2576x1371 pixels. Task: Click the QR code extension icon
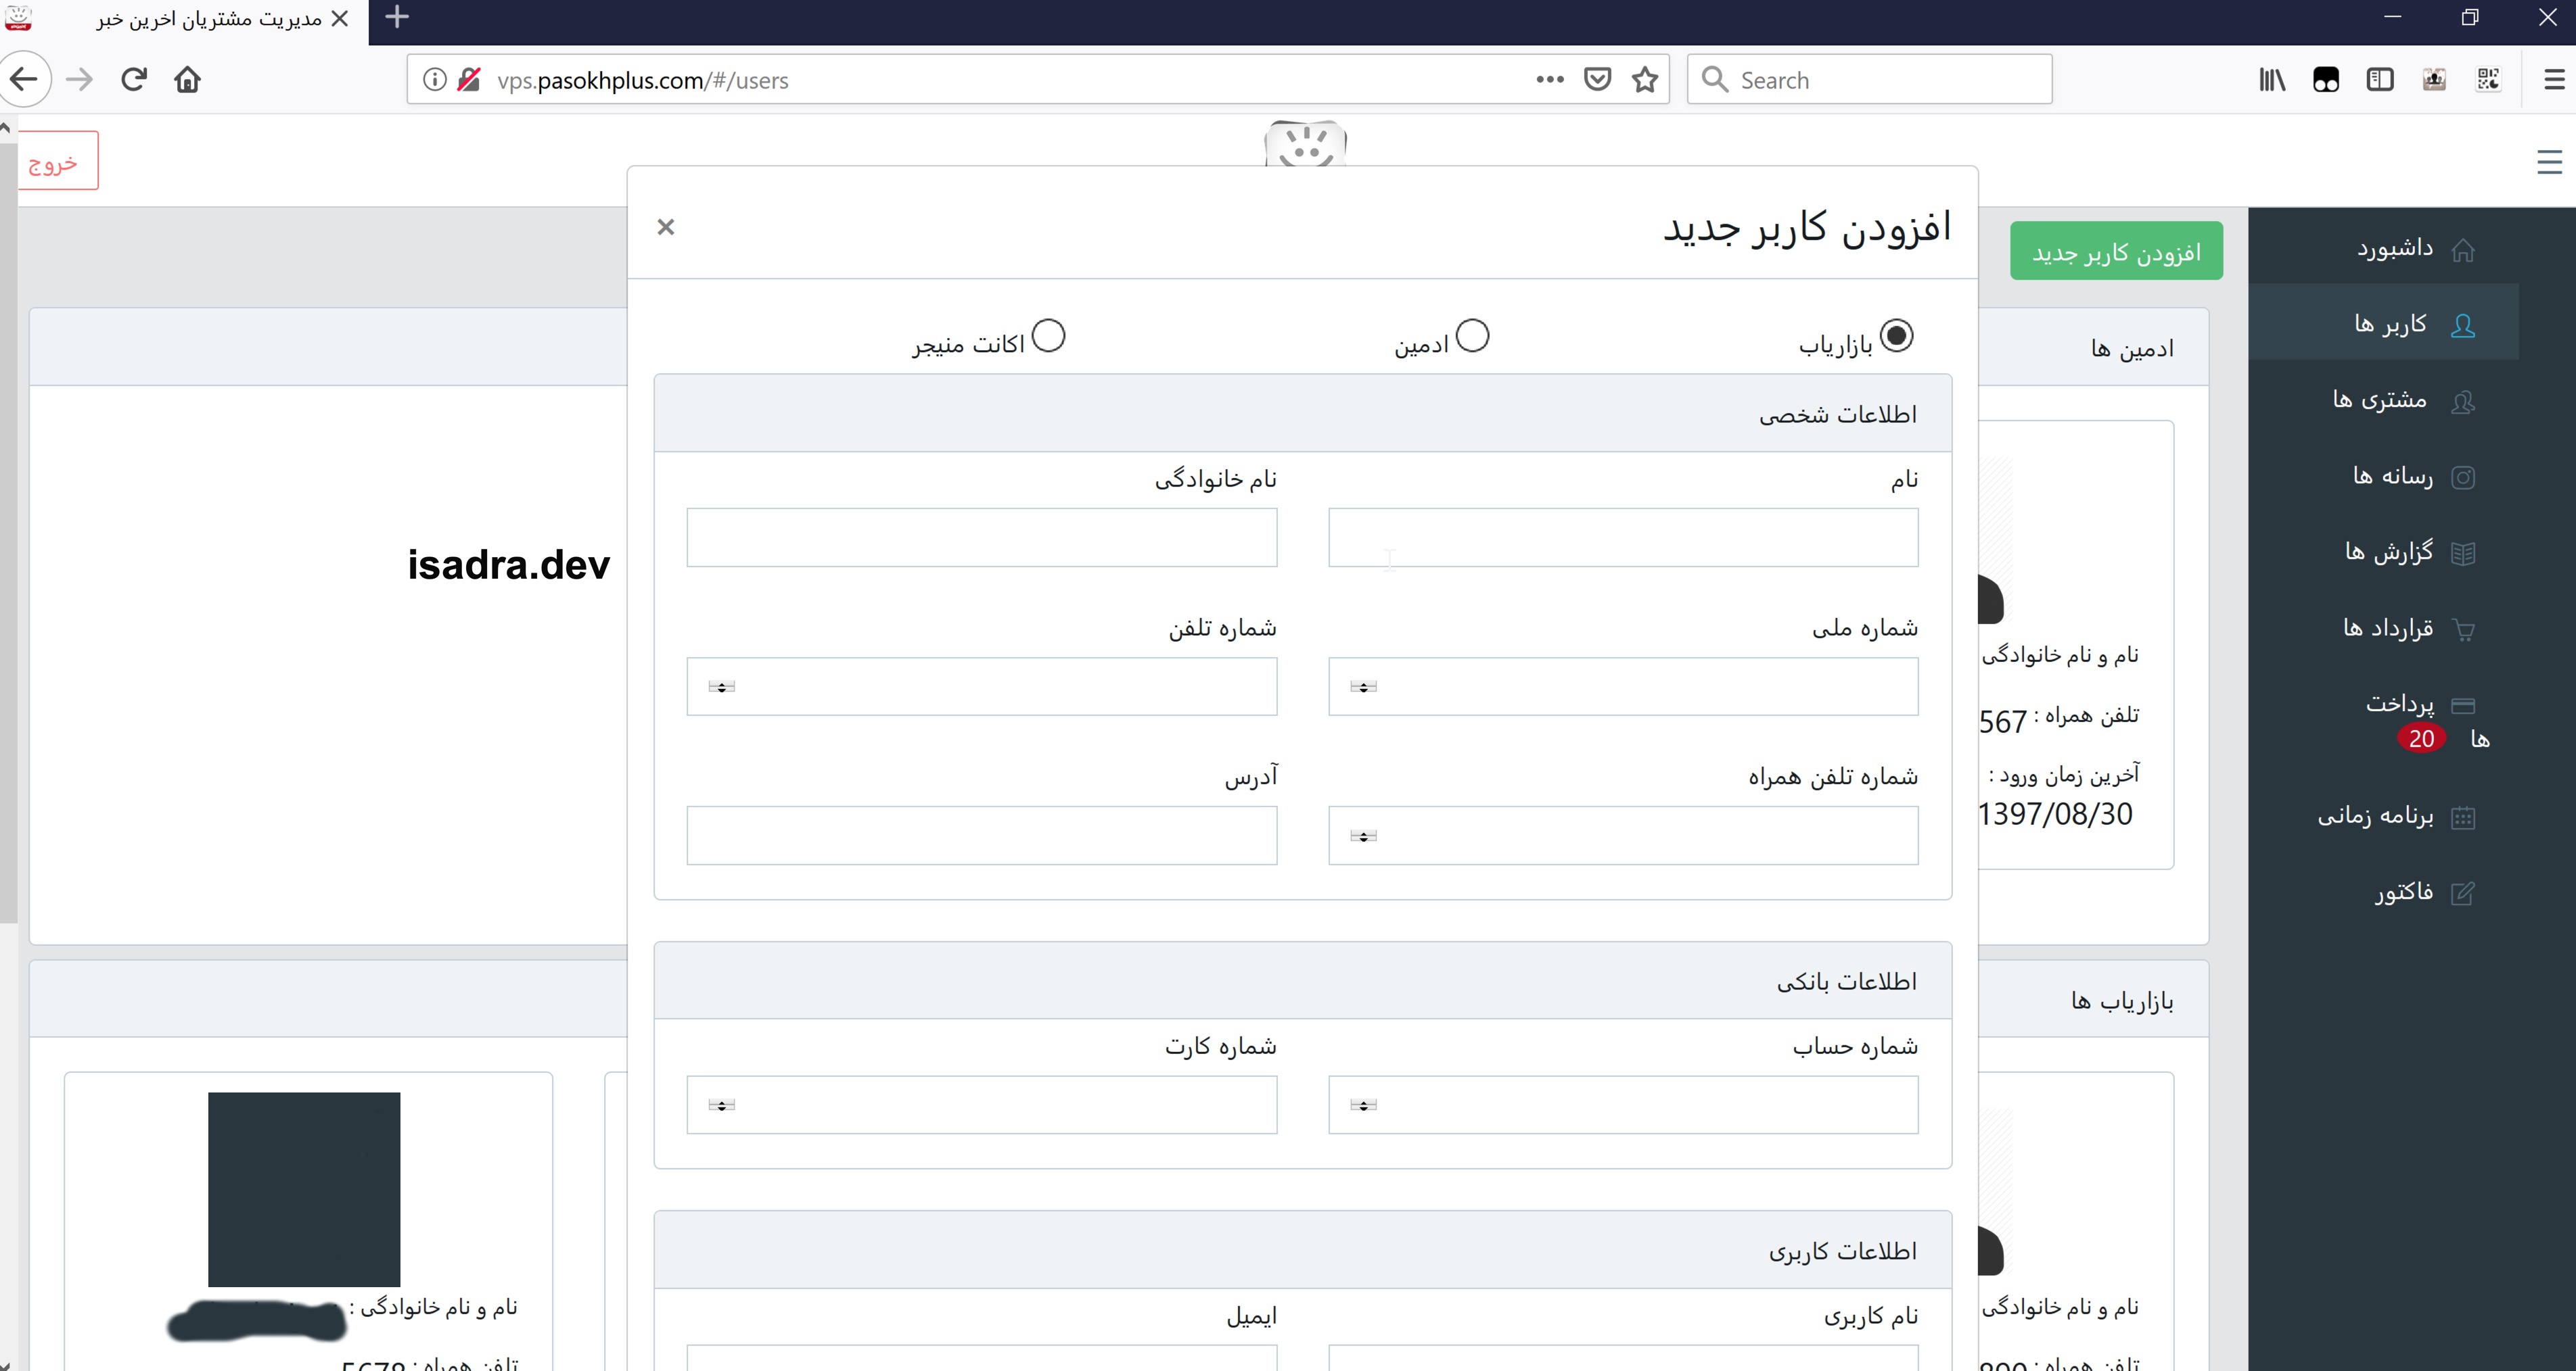coord(2488,80)
